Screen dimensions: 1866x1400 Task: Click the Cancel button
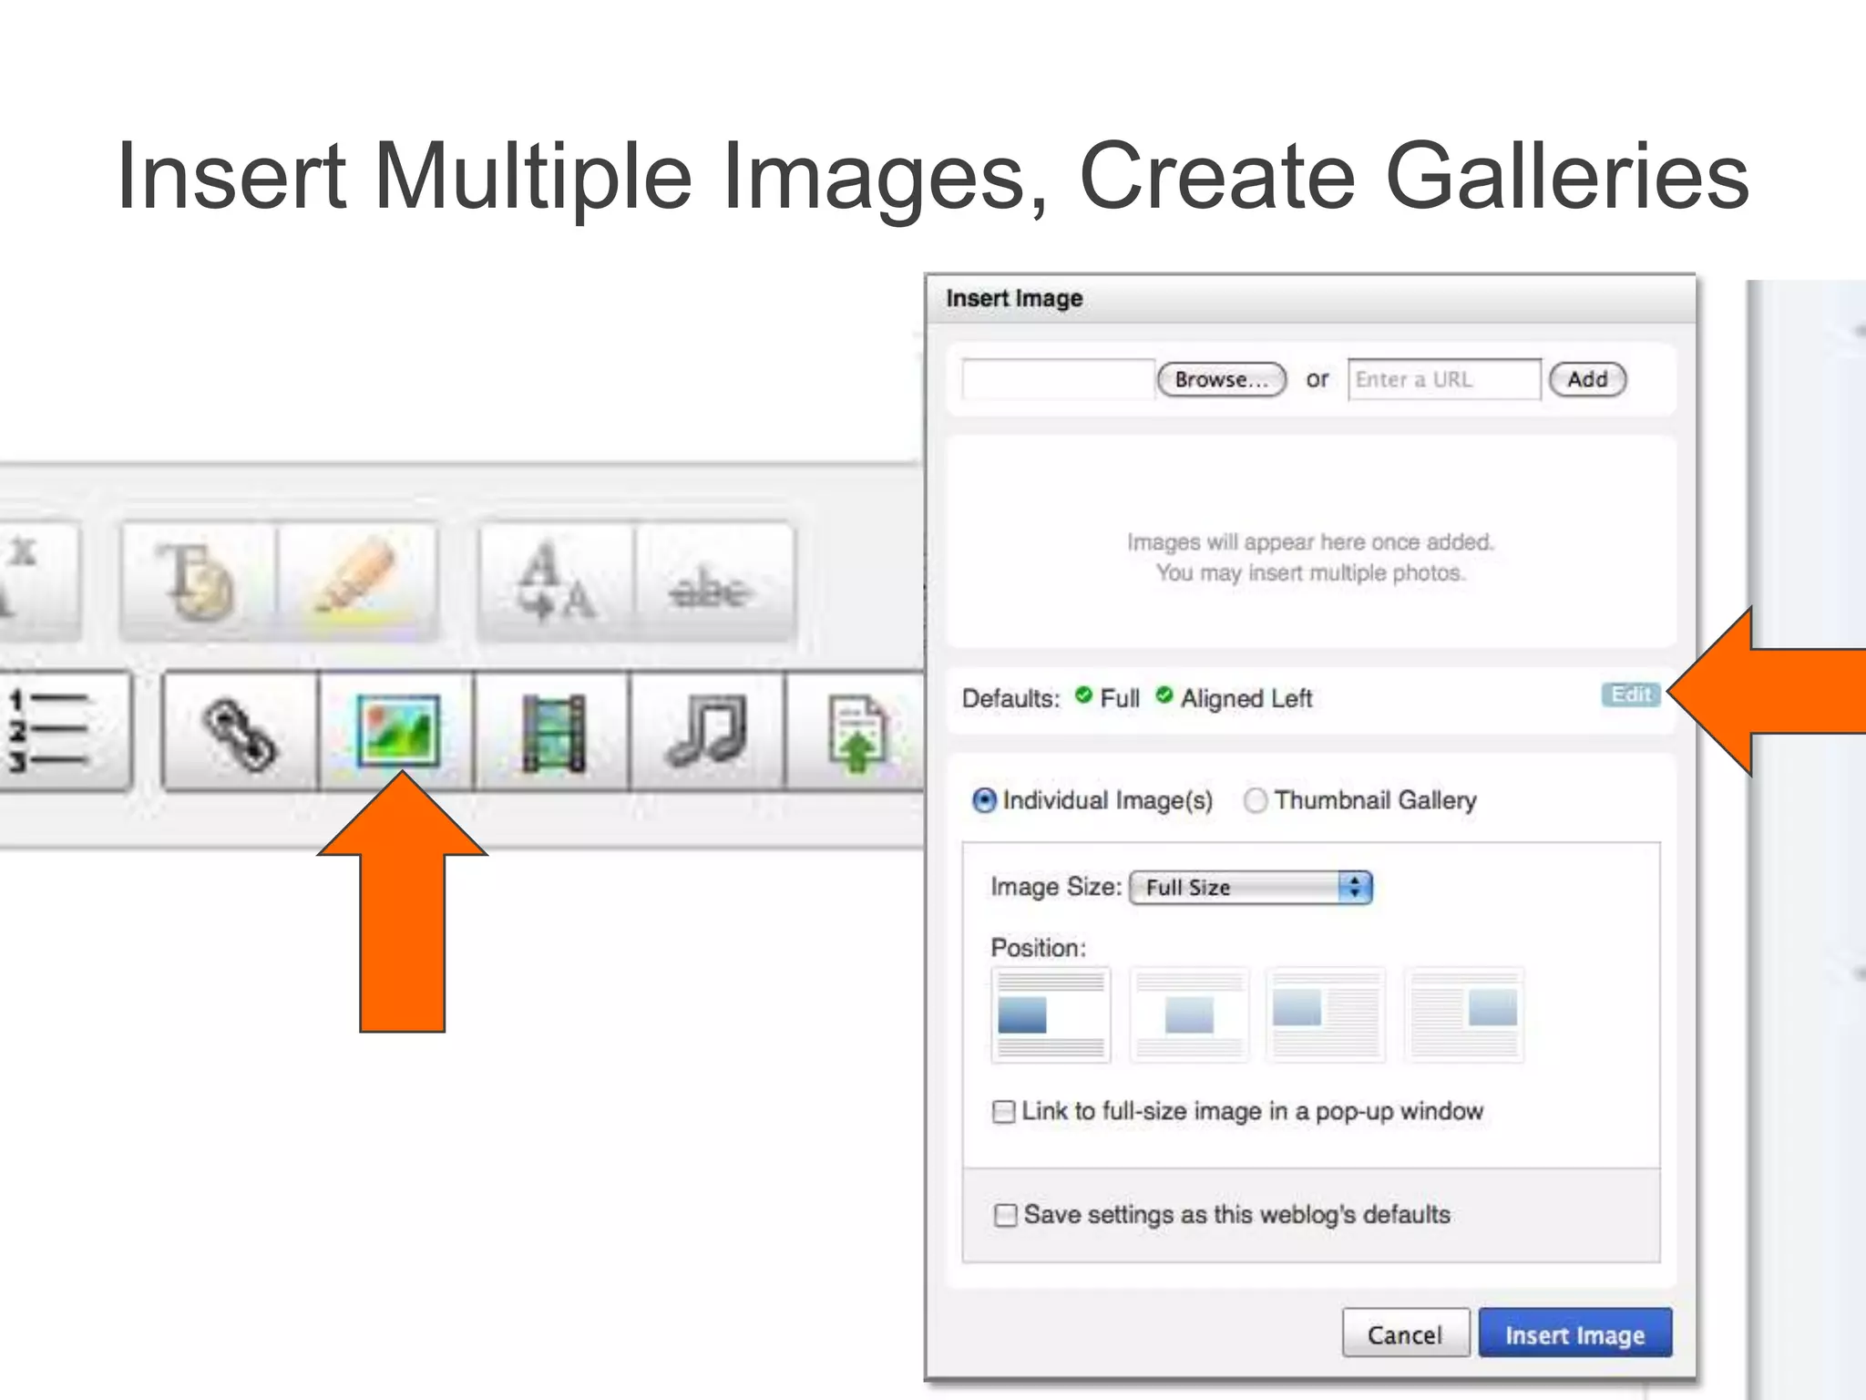pos(1406,1334)
